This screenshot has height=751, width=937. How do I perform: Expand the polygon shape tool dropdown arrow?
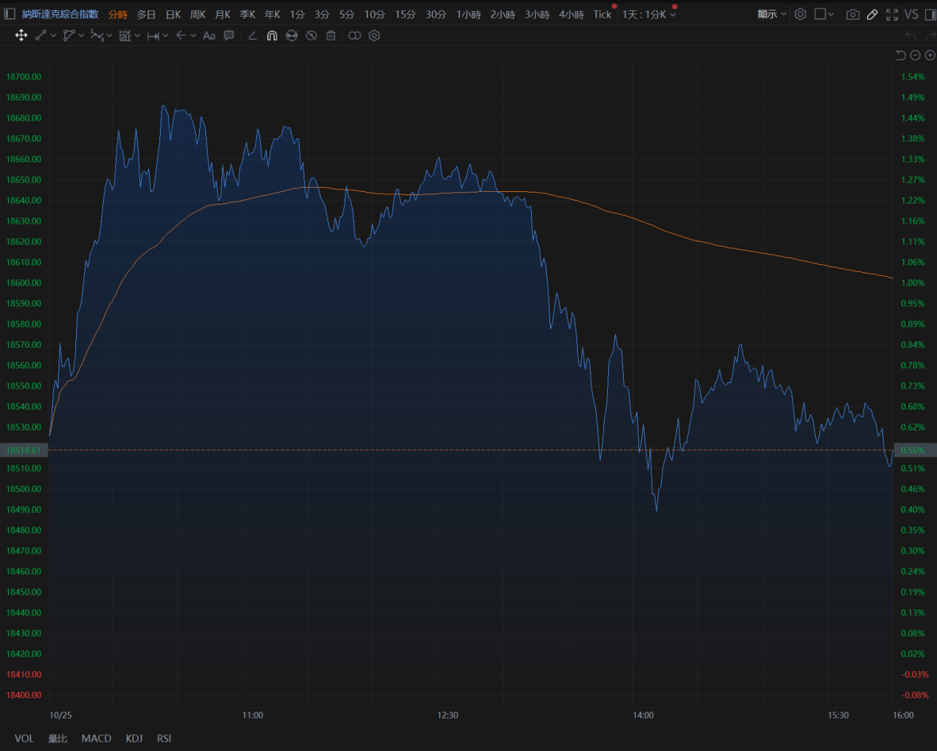[82, 36]
